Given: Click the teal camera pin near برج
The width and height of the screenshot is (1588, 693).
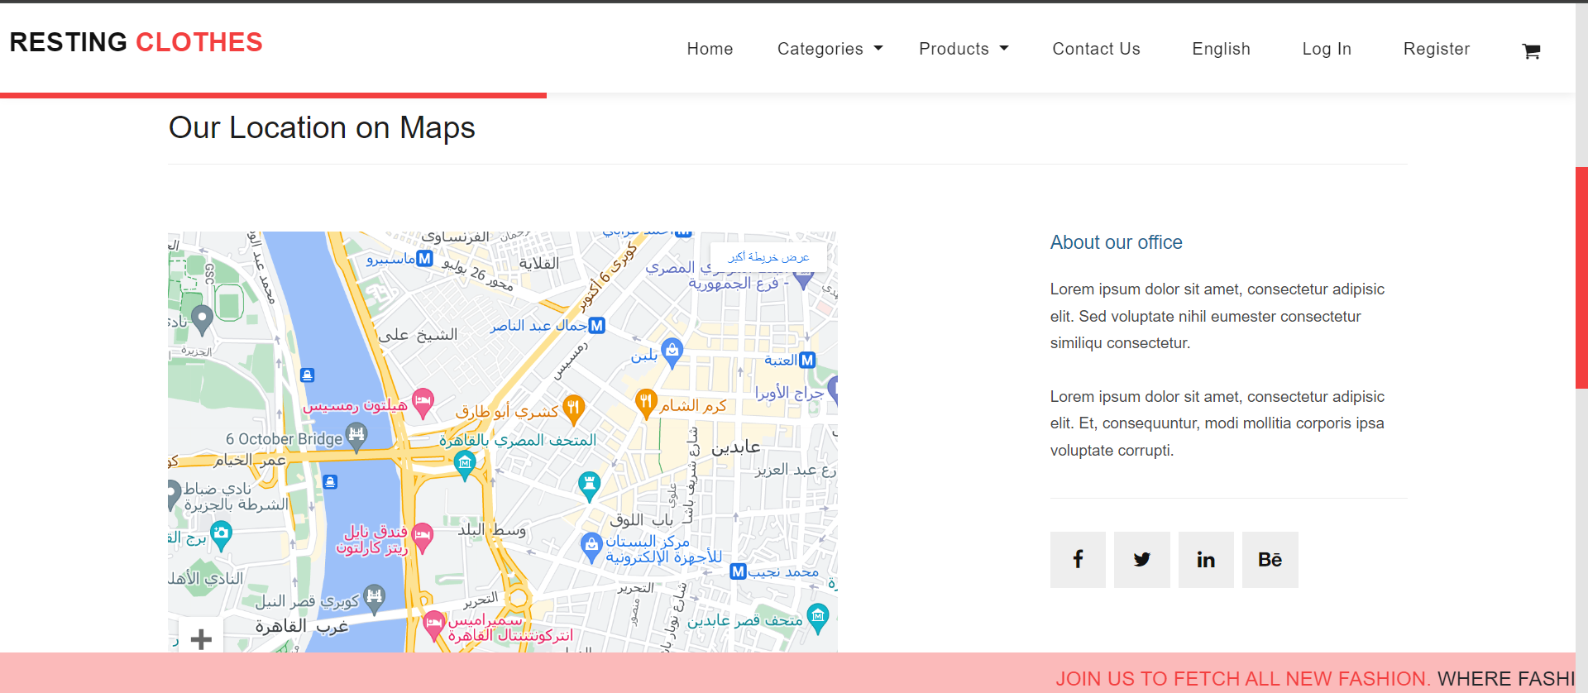Looking at the screenshot, I should (221, 536).
